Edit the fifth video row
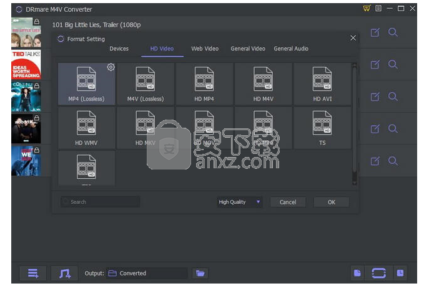Screen dimensions: 429x291 (375, 161)
